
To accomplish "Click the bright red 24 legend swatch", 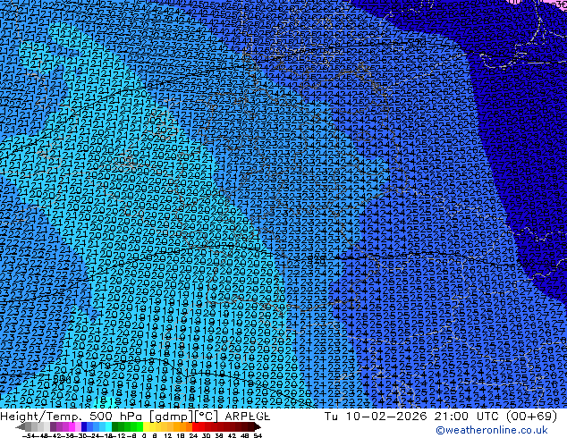I will click(x=195, y=426).
